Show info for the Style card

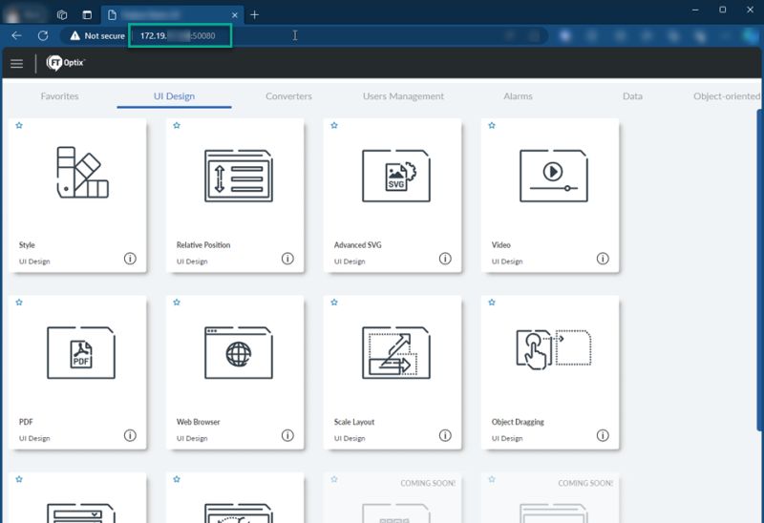(x=130, y=259)
